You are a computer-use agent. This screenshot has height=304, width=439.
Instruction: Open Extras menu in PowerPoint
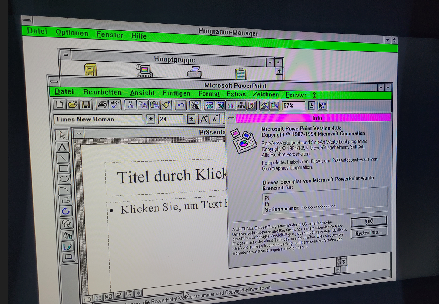[x=236, y=94]
